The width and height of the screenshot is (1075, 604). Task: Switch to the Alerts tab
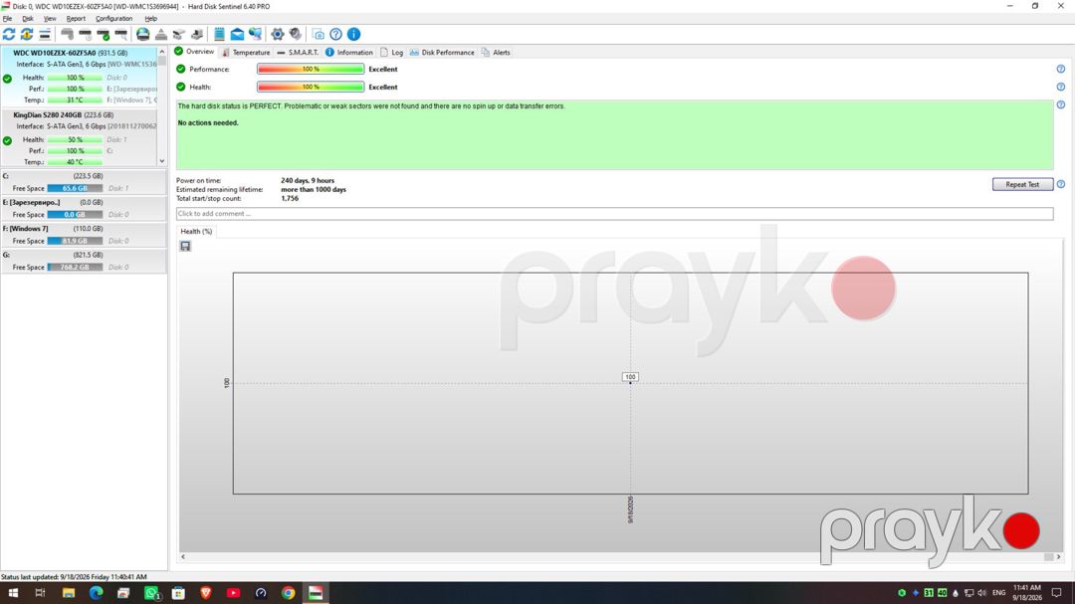pyautogui.click(x=496, y=52)
